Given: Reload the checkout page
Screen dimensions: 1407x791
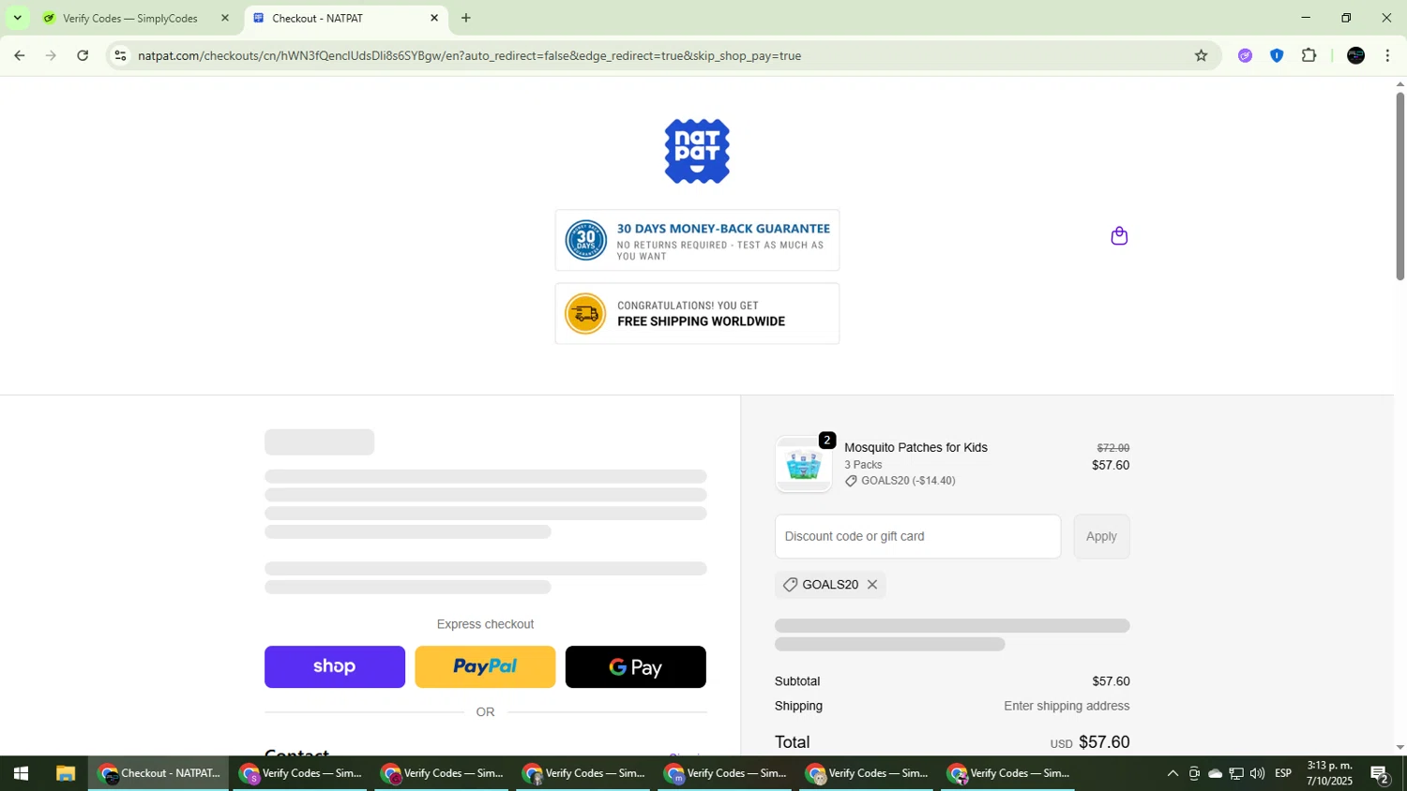Looking at the screenshot, I should (x=83, y=55).
